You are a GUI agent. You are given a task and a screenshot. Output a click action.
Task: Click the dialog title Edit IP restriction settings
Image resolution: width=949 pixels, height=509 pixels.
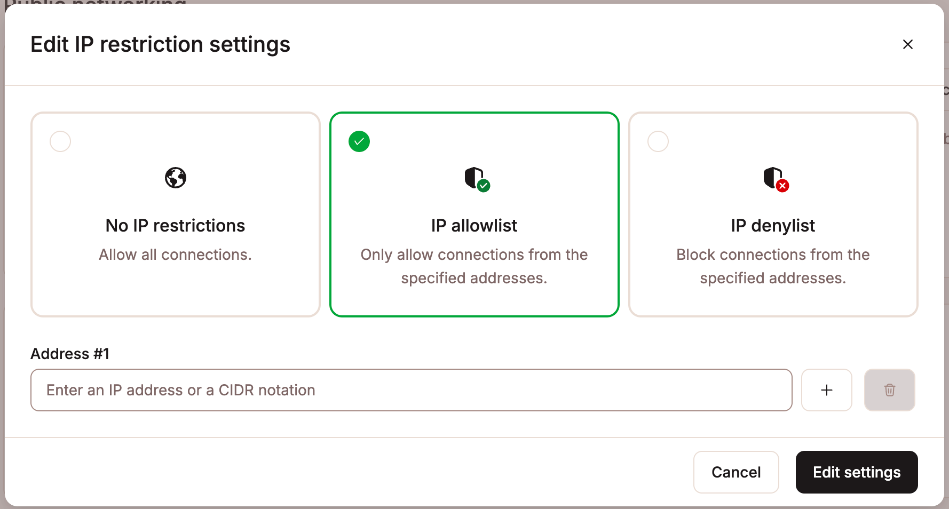coord(161,44)
